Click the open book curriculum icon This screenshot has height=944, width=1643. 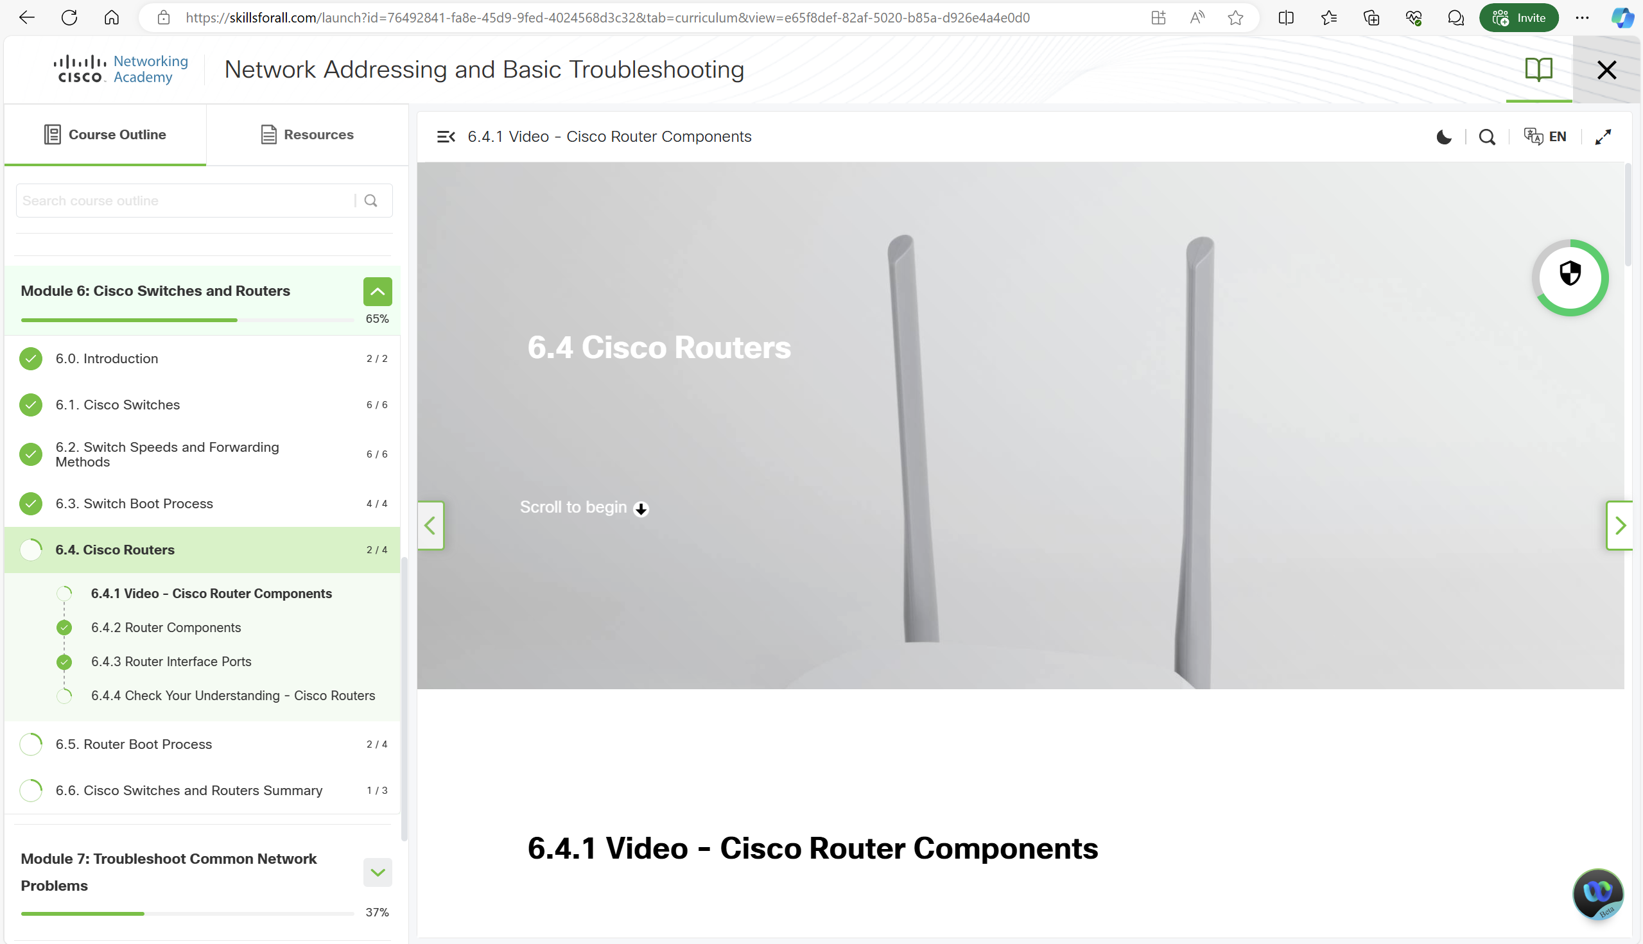pos(1538,69)
